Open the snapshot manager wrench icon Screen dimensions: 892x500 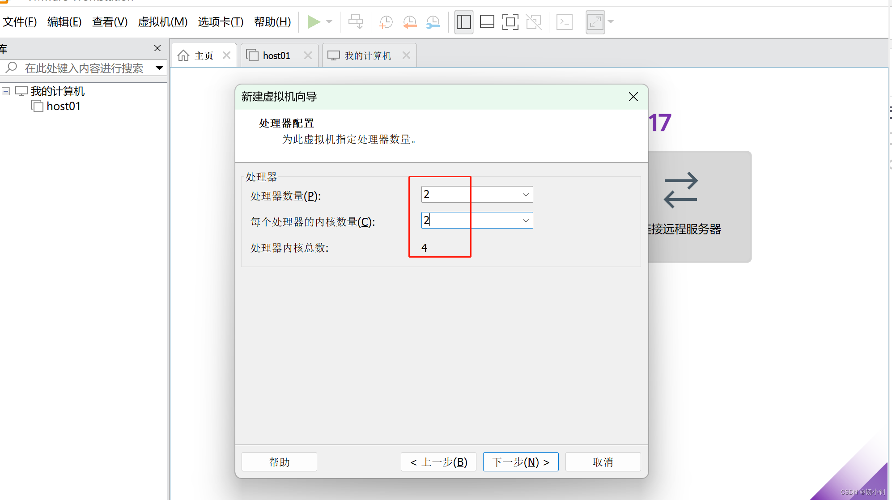coord(433,21)
